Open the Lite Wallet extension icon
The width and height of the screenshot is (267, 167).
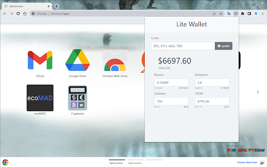236,14
